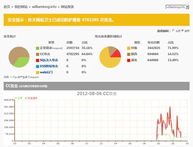
Task: Click the attack source region pie chart
Action: (x=110, y=58)
